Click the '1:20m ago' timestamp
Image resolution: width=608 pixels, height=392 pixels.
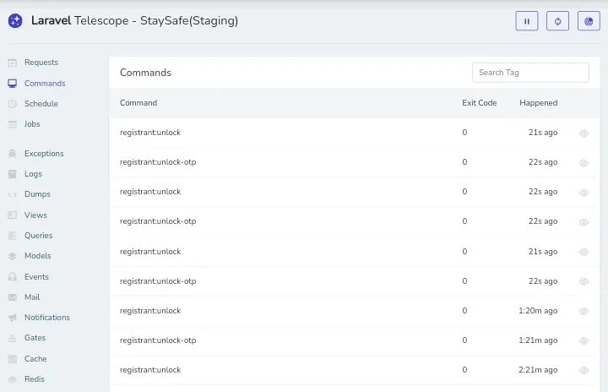point(538,311)
